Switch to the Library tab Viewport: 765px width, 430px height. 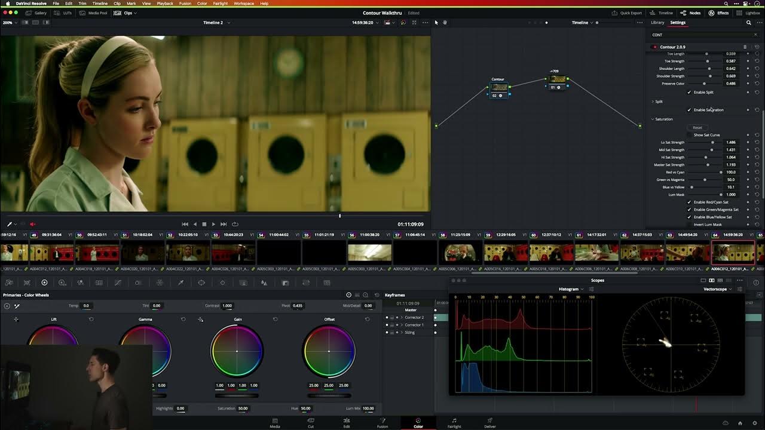tap(657, 22)
